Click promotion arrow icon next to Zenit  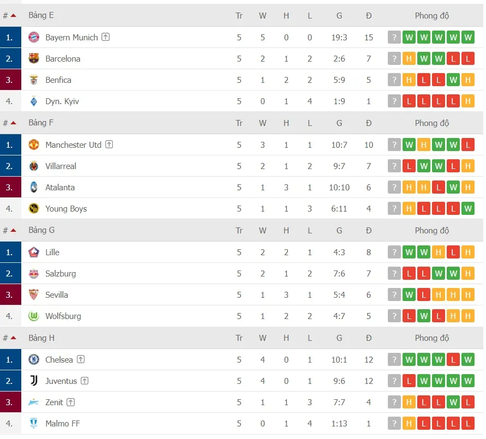click(x=71, y=402)
